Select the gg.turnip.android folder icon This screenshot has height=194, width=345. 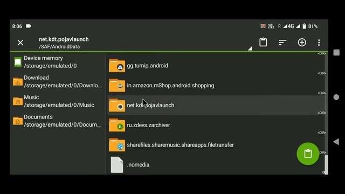click(x=117, y=66)
